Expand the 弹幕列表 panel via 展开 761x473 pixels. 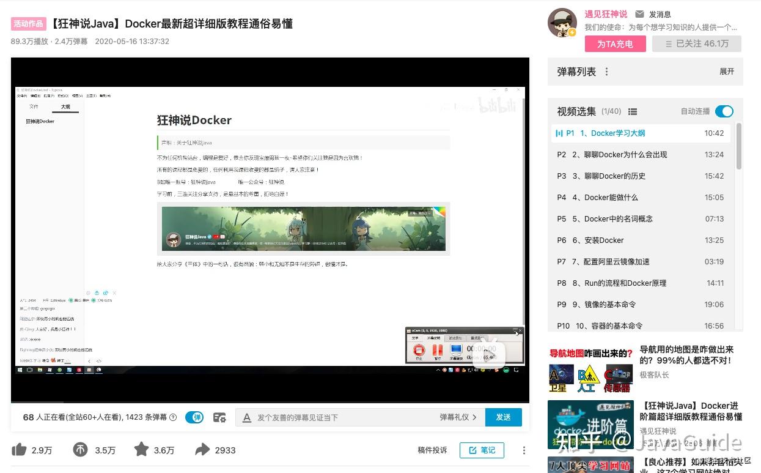coord(726,72)
